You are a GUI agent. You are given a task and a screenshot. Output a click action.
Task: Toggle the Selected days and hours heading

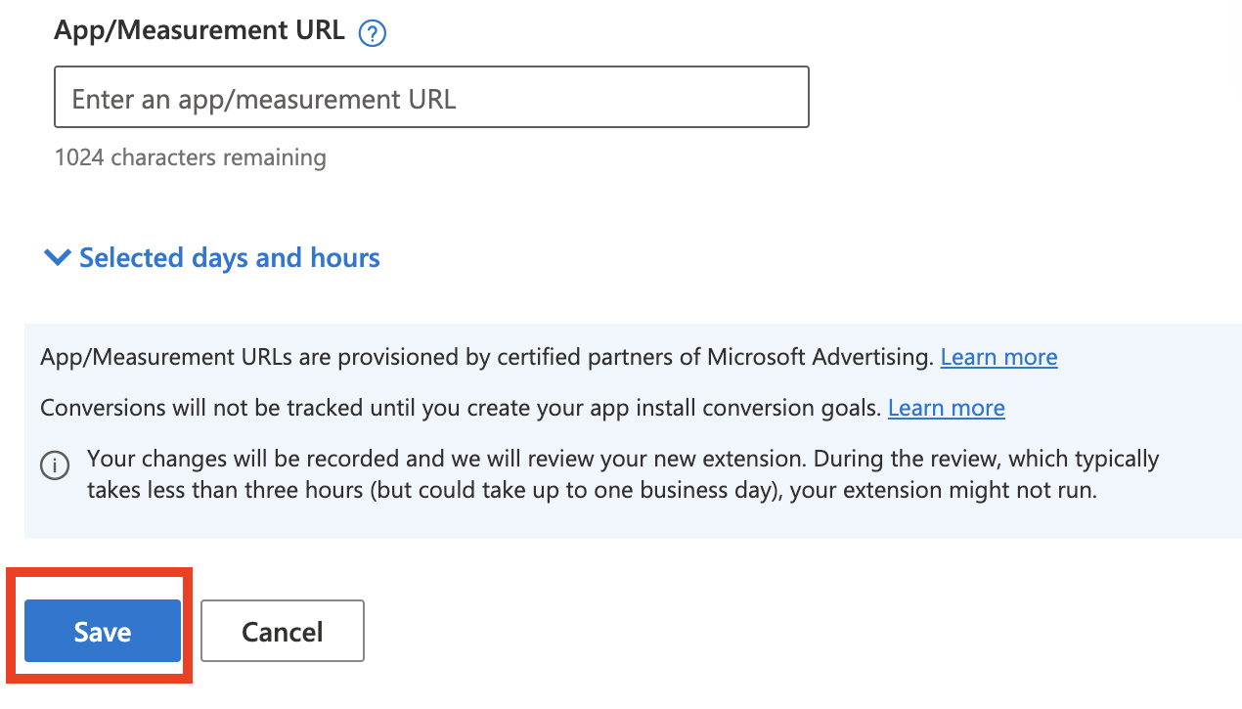[x=229, y=257]
